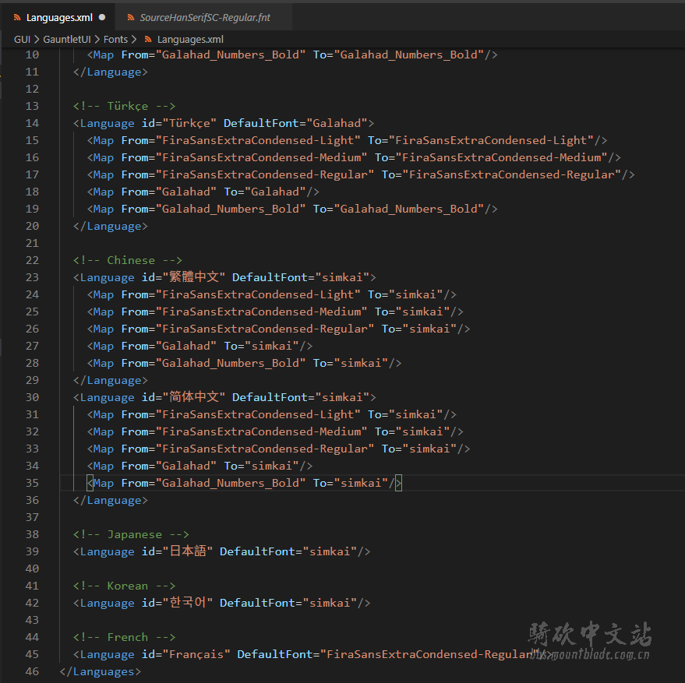
Task: Select line number 30 in the gutter
Action: [32, 397]
